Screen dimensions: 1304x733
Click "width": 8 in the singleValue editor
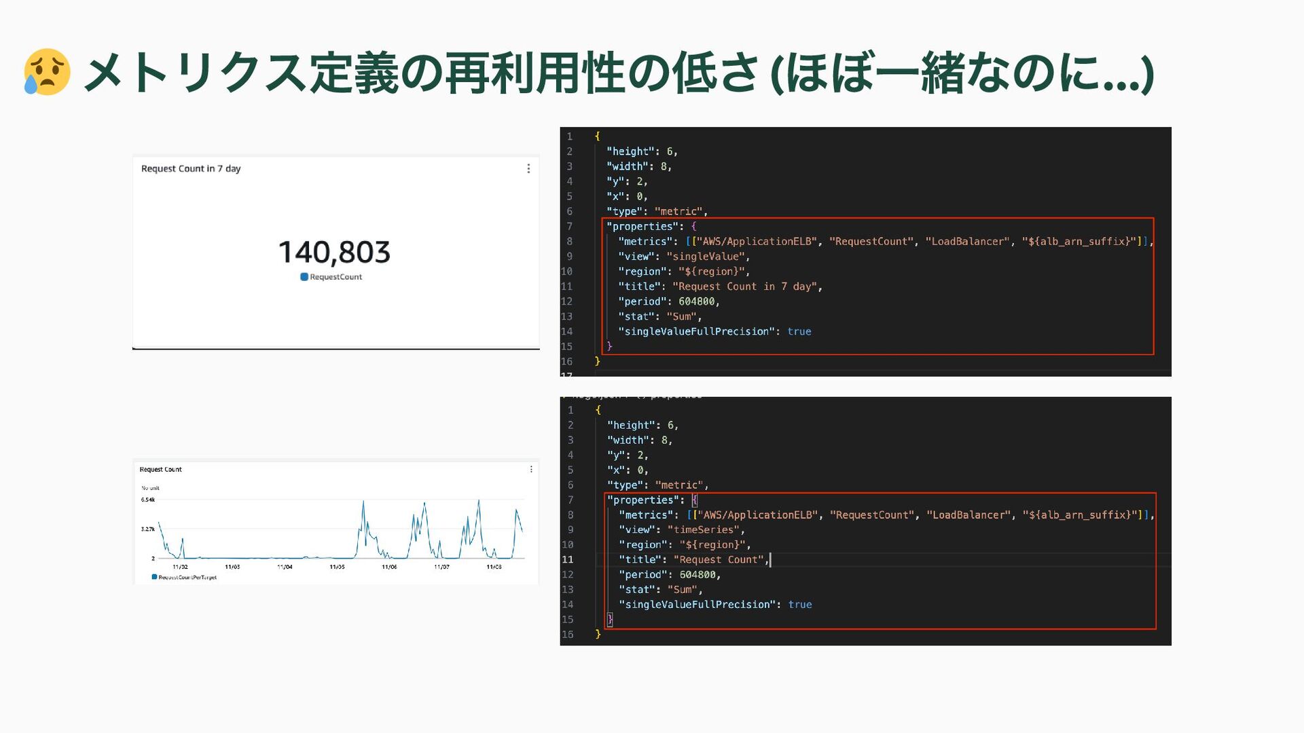click(639, 166)
